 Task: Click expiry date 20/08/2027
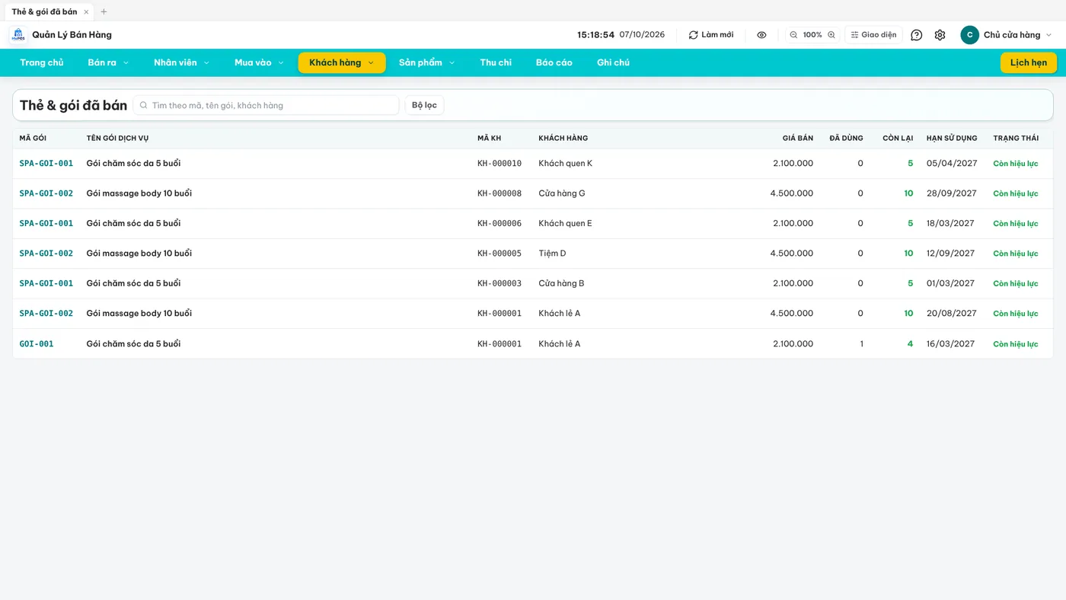tap(952, 314)
